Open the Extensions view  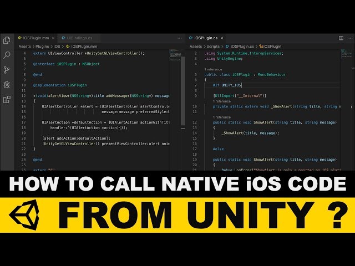(7, 100)
